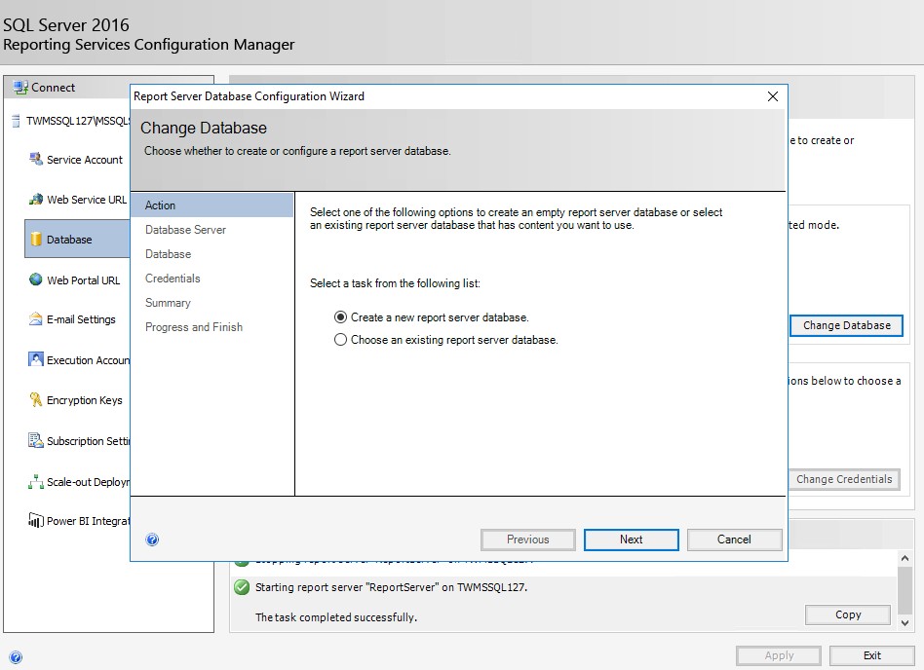Click the 'Select a task from the following list' label
Viewport: 924px width, 670px height.
coord(395,283)
